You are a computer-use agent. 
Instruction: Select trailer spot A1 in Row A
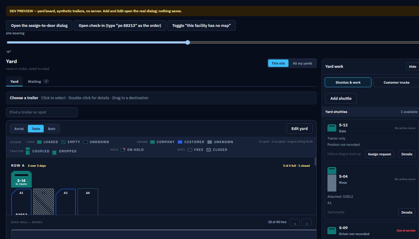[x=21, y=202]
